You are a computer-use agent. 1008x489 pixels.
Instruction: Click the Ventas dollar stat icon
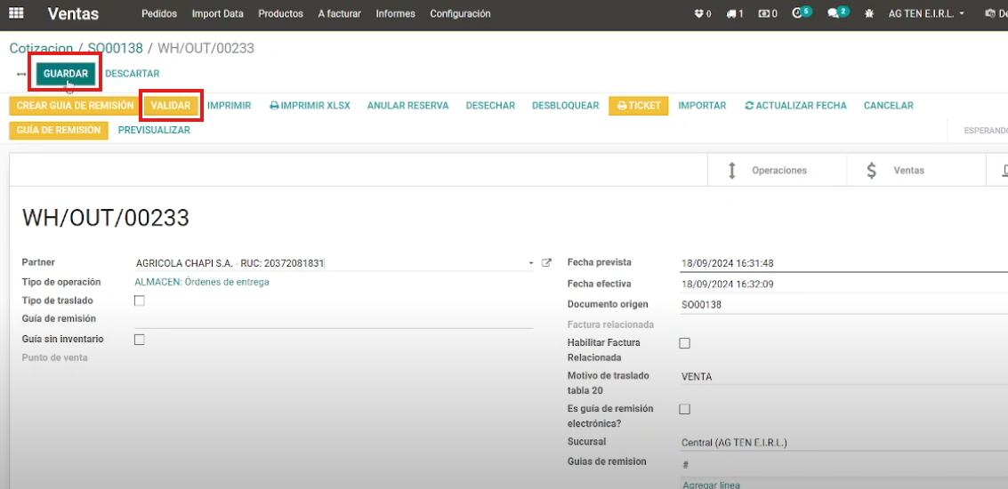click(872, 171)
